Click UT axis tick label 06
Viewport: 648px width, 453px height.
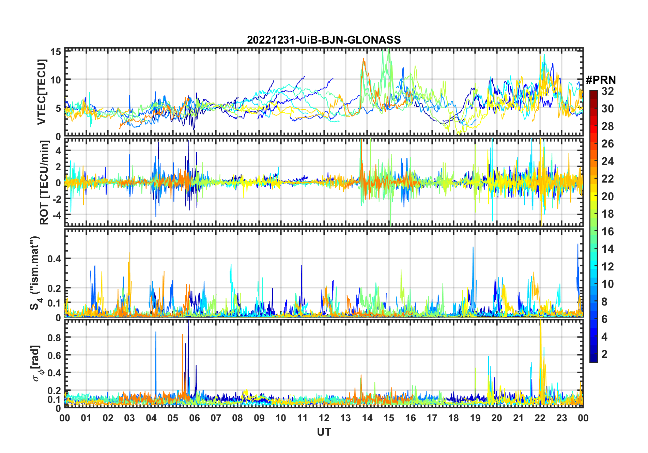coord(194,418)
